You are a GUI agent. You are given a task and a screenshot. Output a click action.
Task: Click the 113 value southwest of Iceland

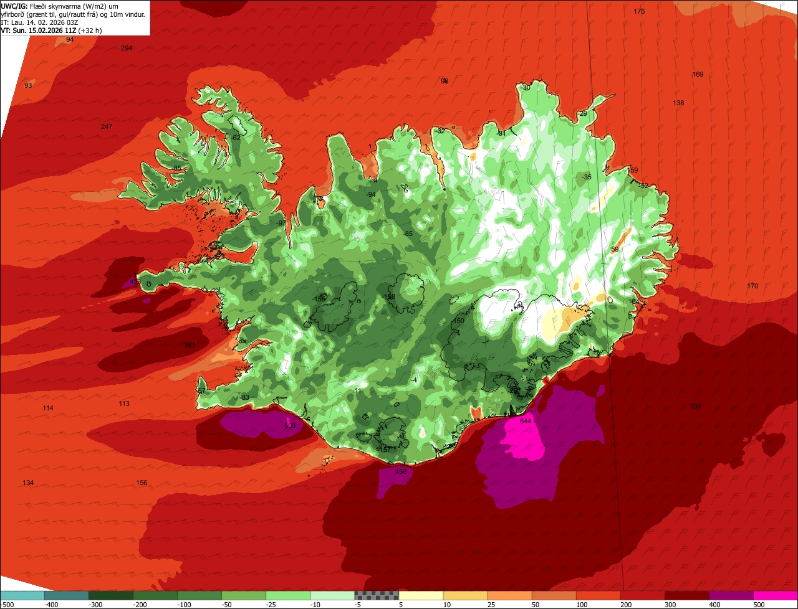(124, 404)
